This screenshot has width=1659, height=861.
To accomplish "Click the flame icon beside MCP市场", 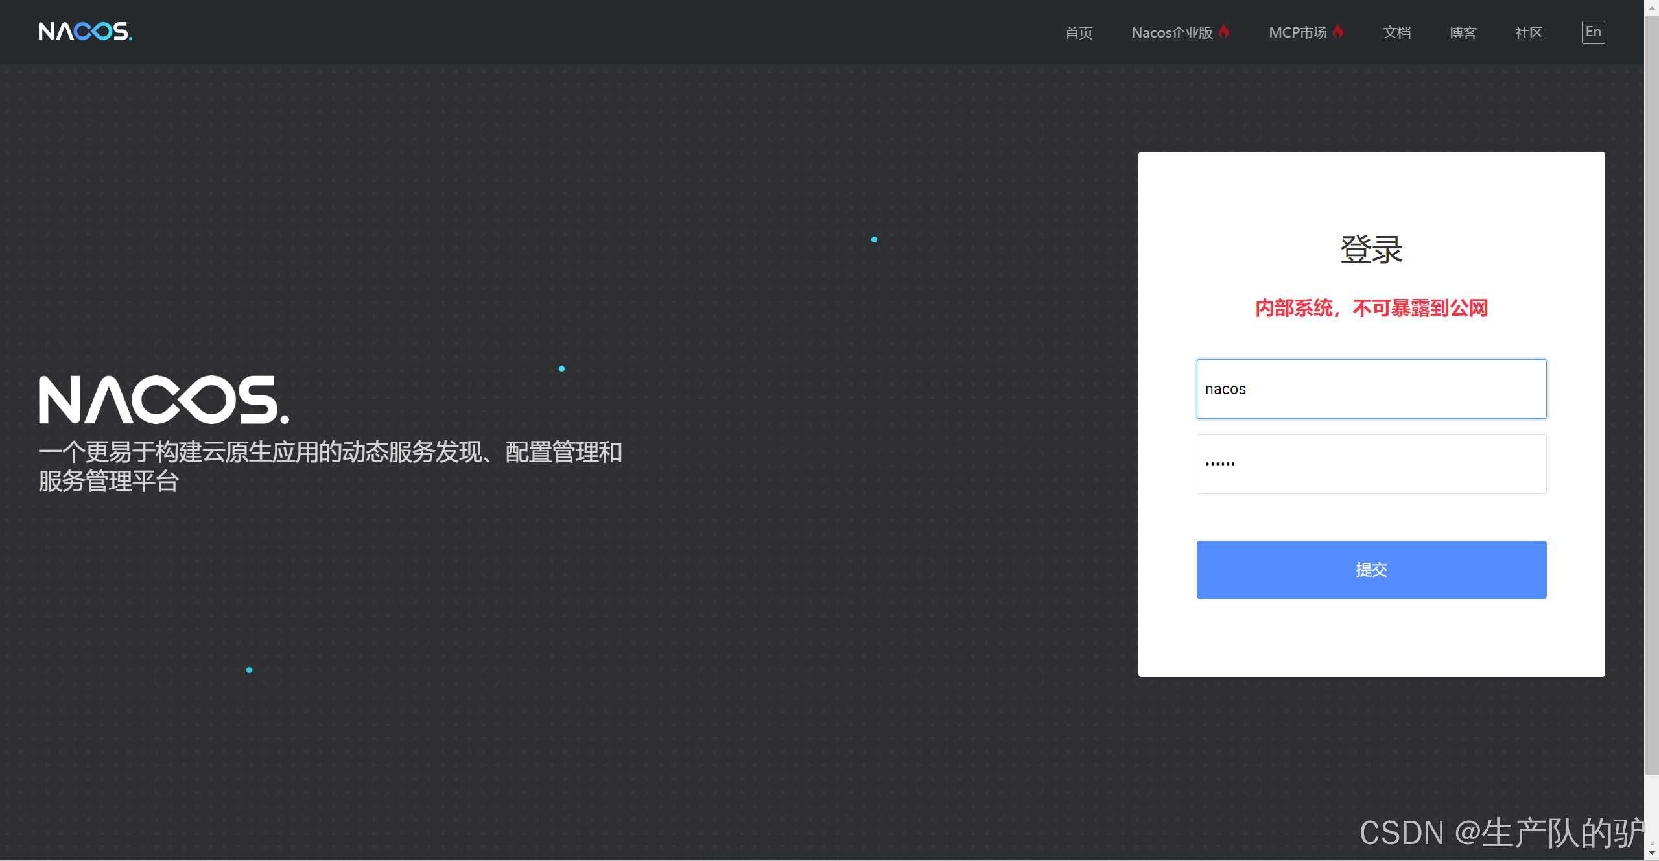I will [1338, 31].
